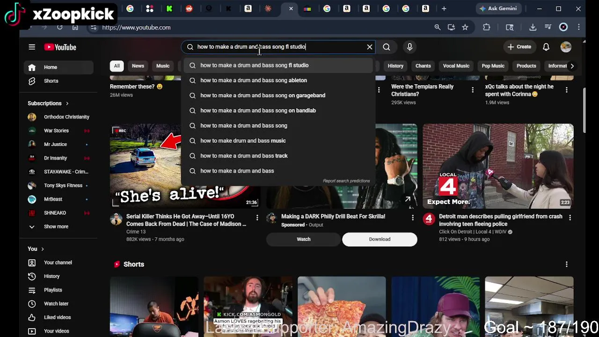Start voice search with the microphone icon
The height and width of the screenshot is (337, 599).
[409, 47]
